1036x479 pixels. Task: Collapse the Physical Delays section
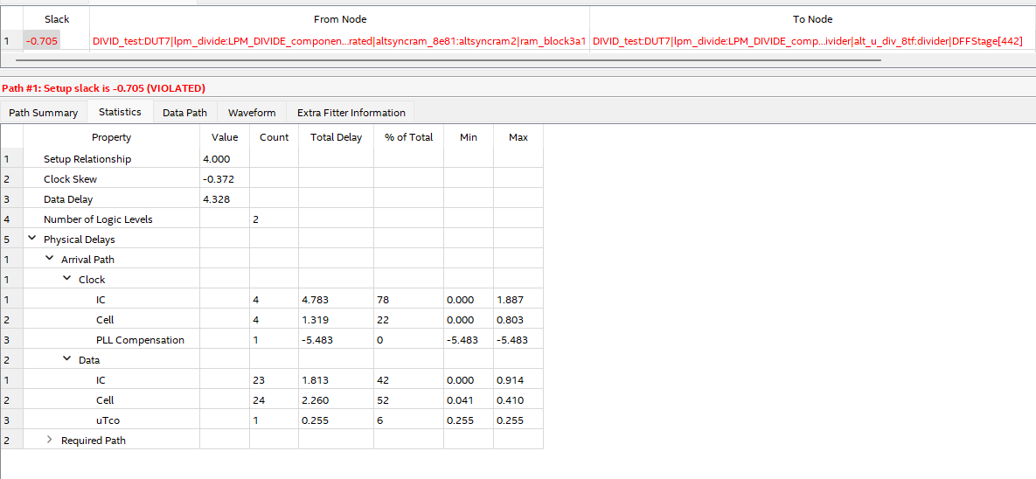click(x=31, y=239)
